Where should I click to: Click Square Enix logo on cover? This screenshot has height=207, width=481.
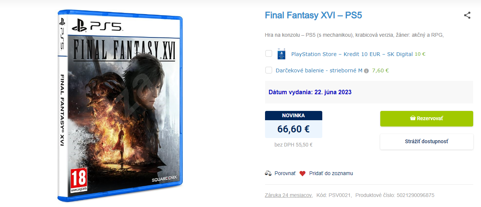(164, 180)
